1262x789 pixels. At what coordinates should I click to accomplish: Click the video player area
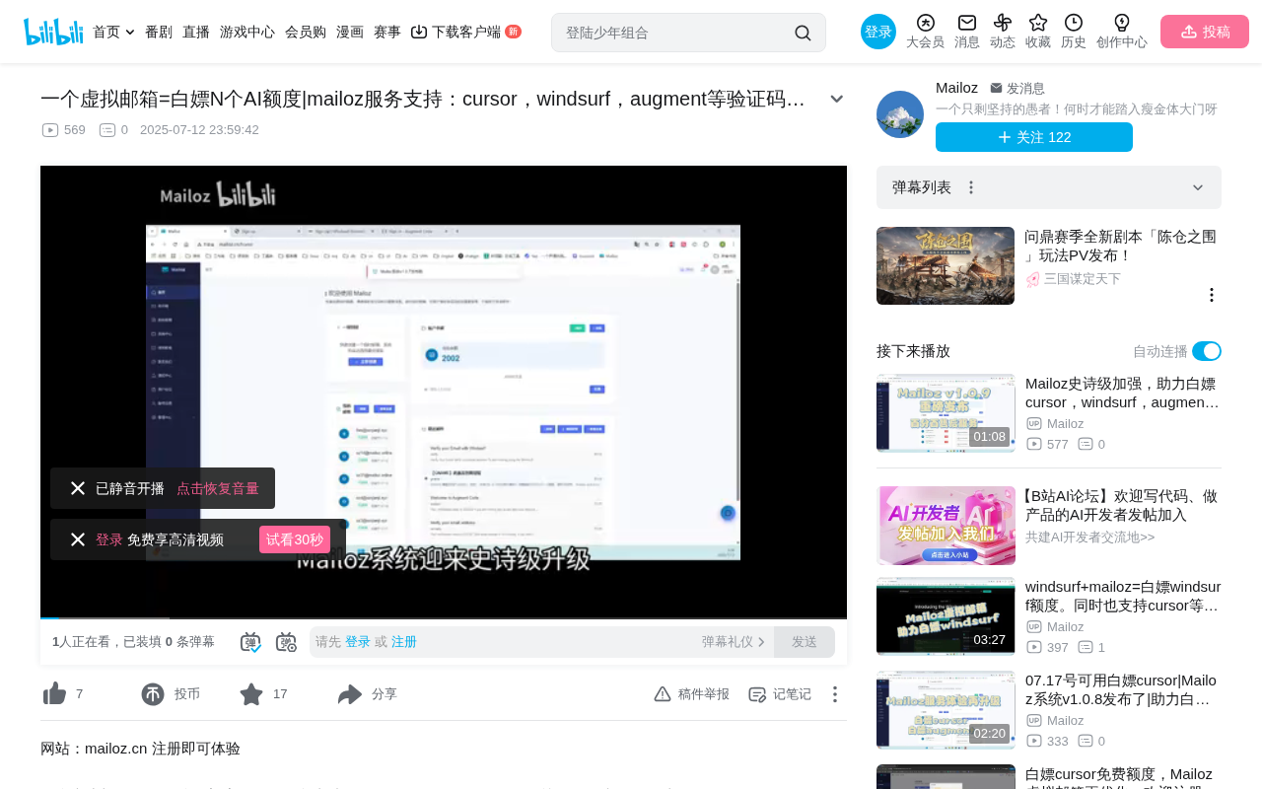pyautogui.click(x=444, y=392)
